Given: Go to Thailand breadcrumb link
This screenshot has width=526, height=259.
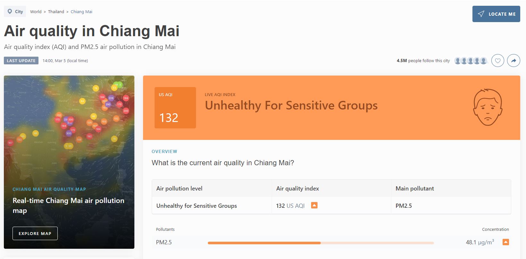Looking at the screenshot, I should point(56,12).
